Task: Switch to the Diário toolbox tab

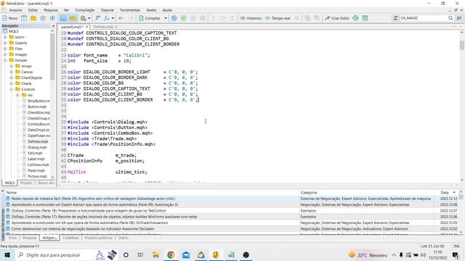Action: coord(123,238)
